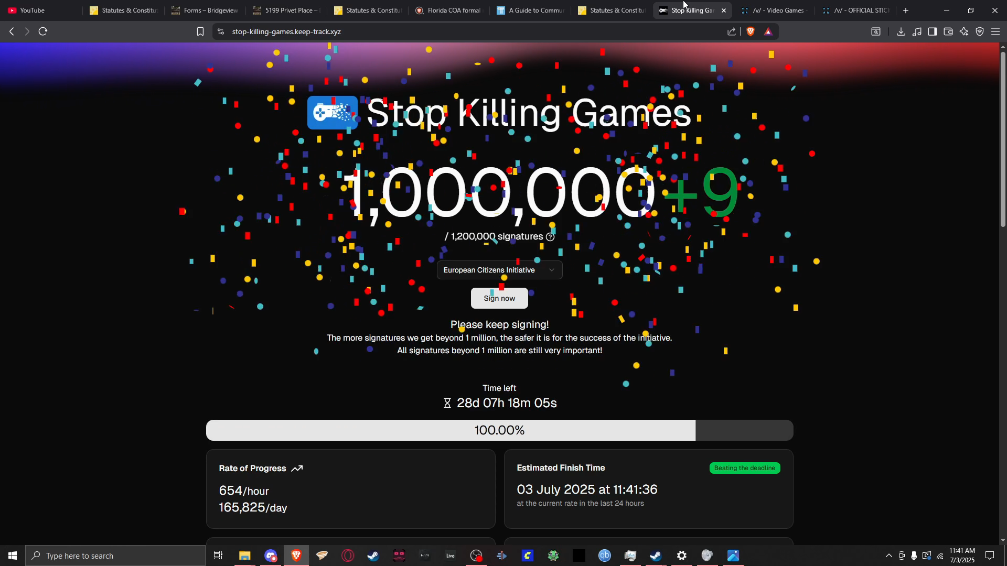
Task: Click the address bar URL field
Action: point(472,31)
